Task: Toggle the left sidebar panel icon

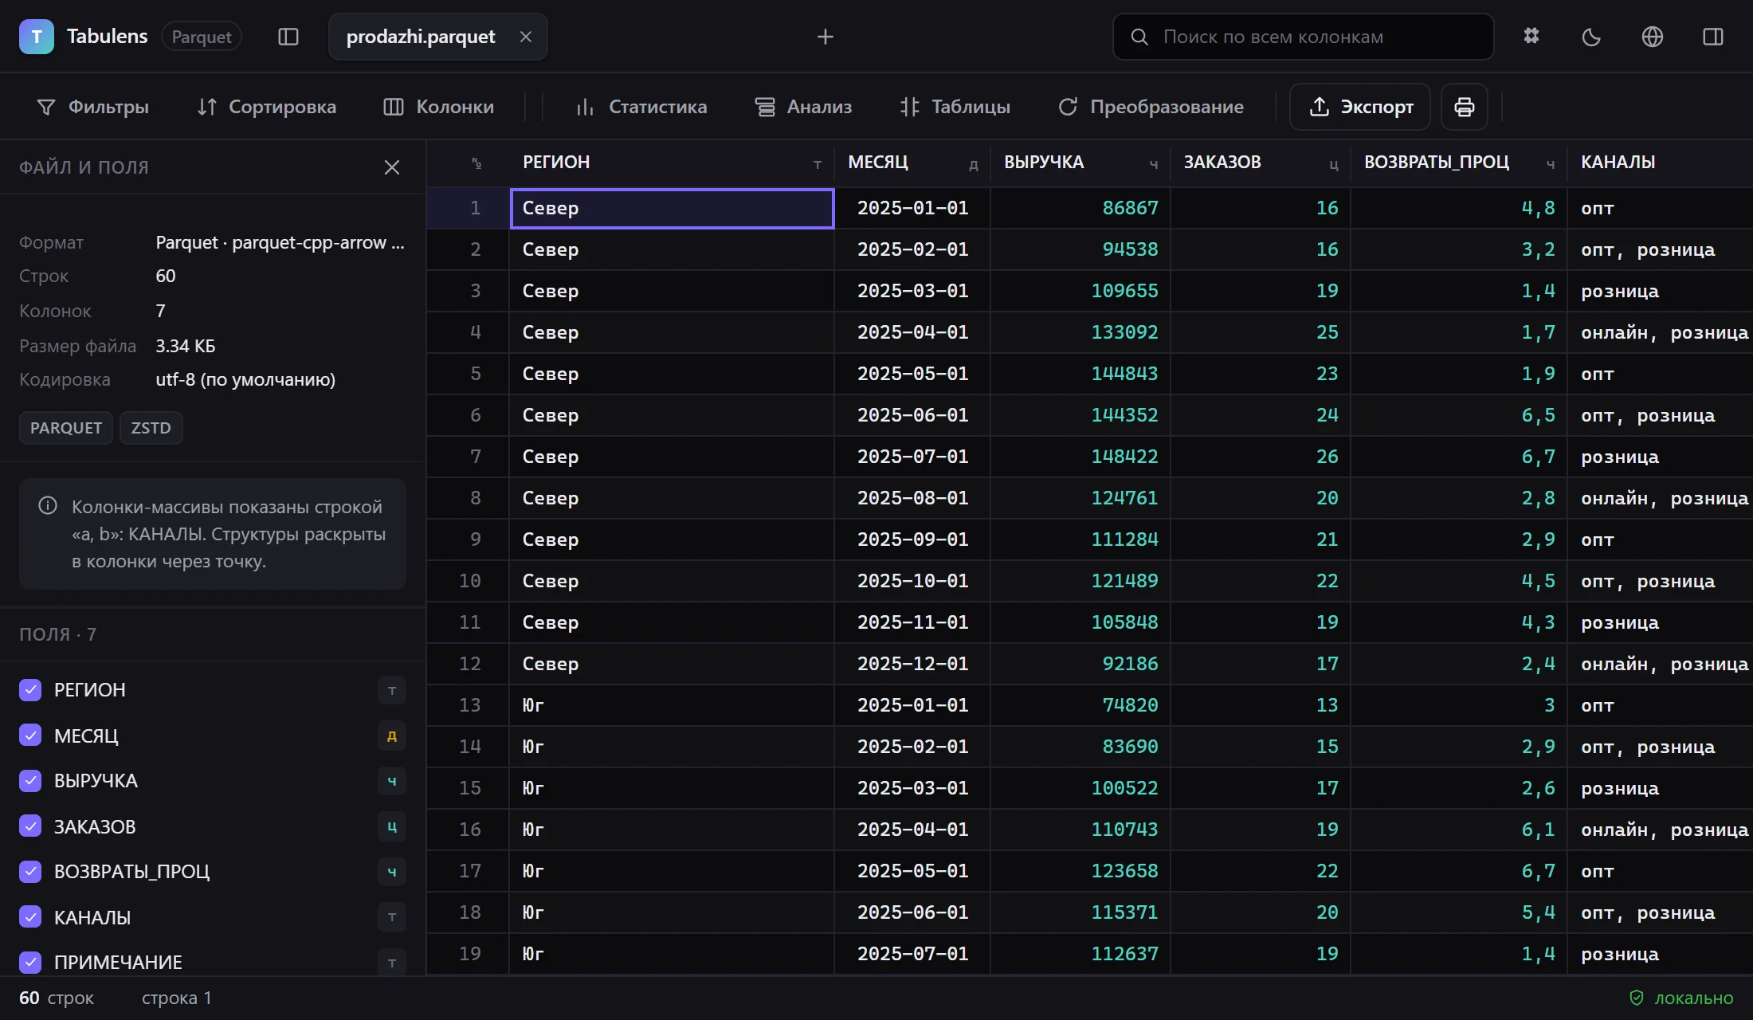Action: coord(288,37)
